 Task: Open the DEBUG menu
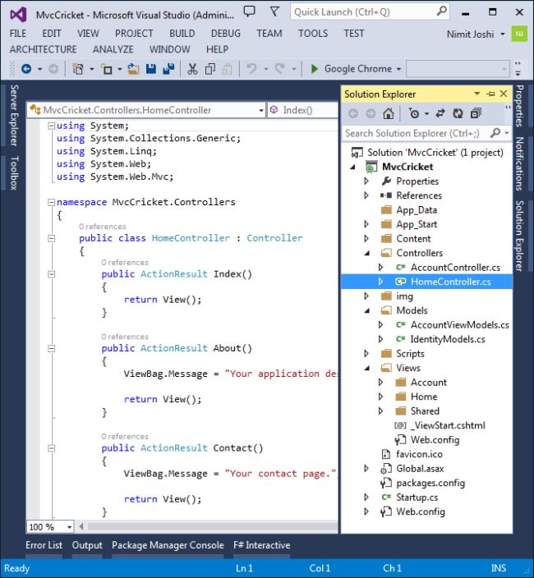click(x=226, y=34)
